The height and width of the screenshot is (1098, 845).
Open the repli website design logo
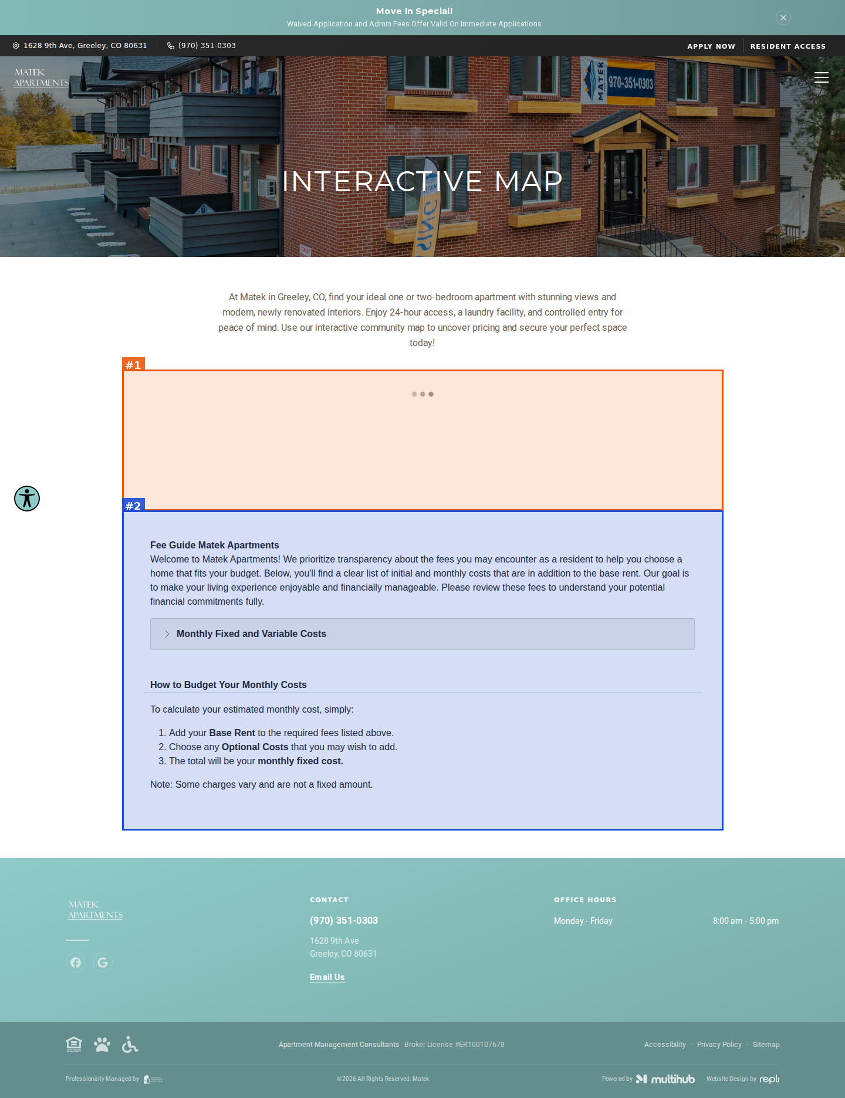pyautogui.click(x=769, y=1079)
